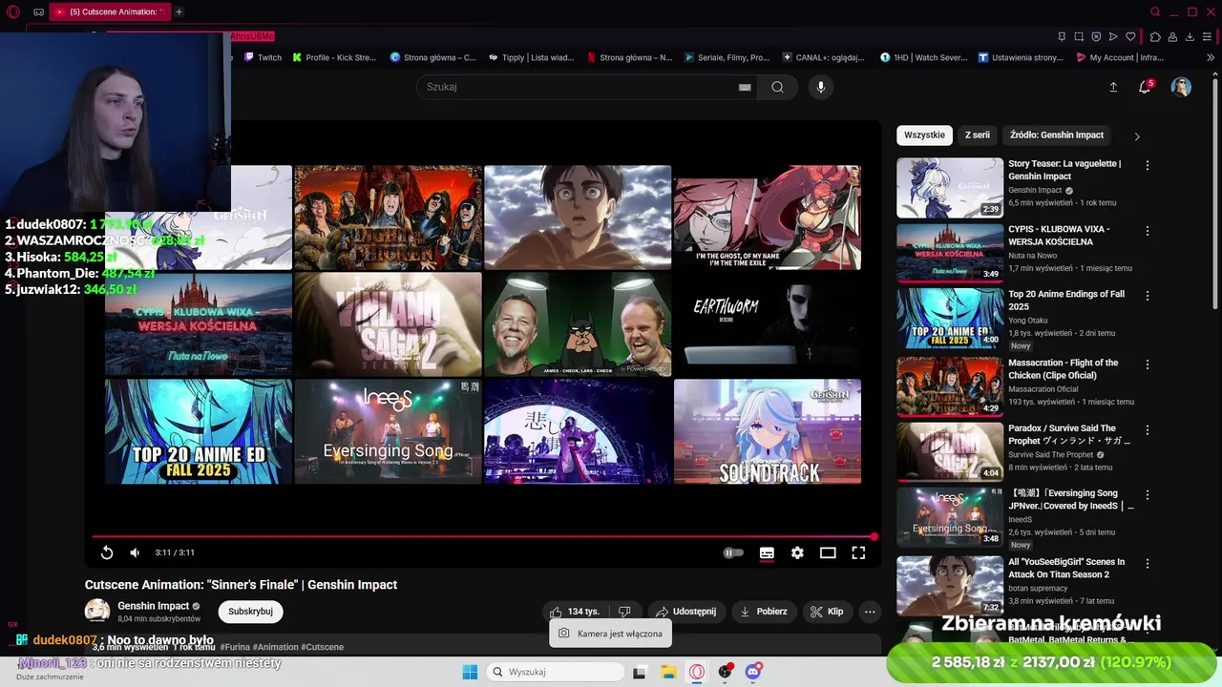The image size is (1222, 687).
Task: Open Discord from the taskbar
Action: [753, 672]
